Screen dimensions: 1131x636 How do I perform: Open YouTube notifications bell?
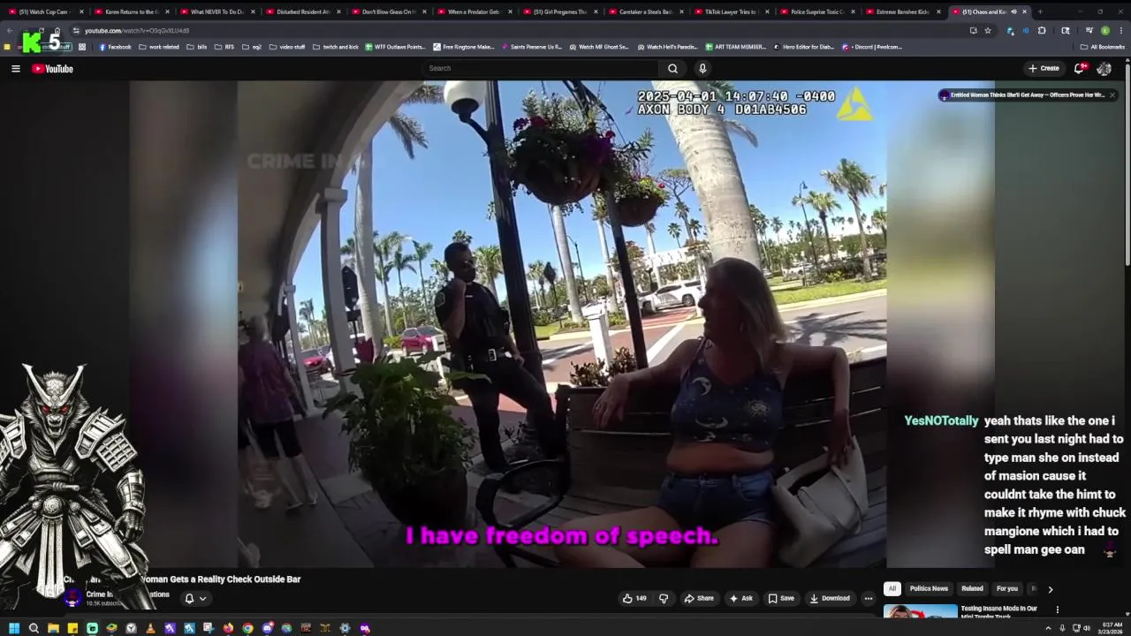[x=1079, y=68]
